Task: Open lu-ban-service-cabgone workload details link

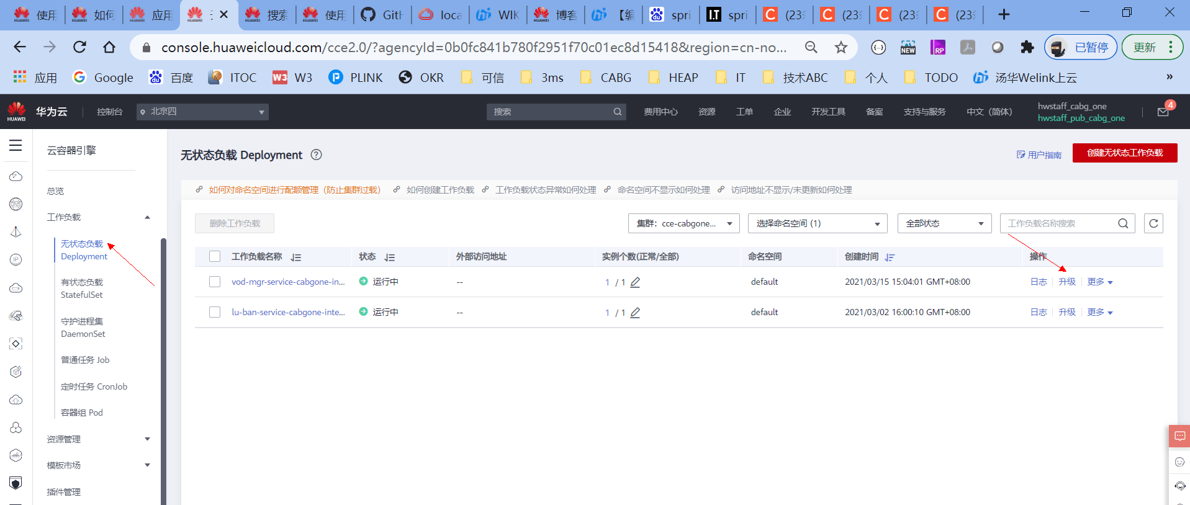Action: pyautogui.click(x=288, y=312)
